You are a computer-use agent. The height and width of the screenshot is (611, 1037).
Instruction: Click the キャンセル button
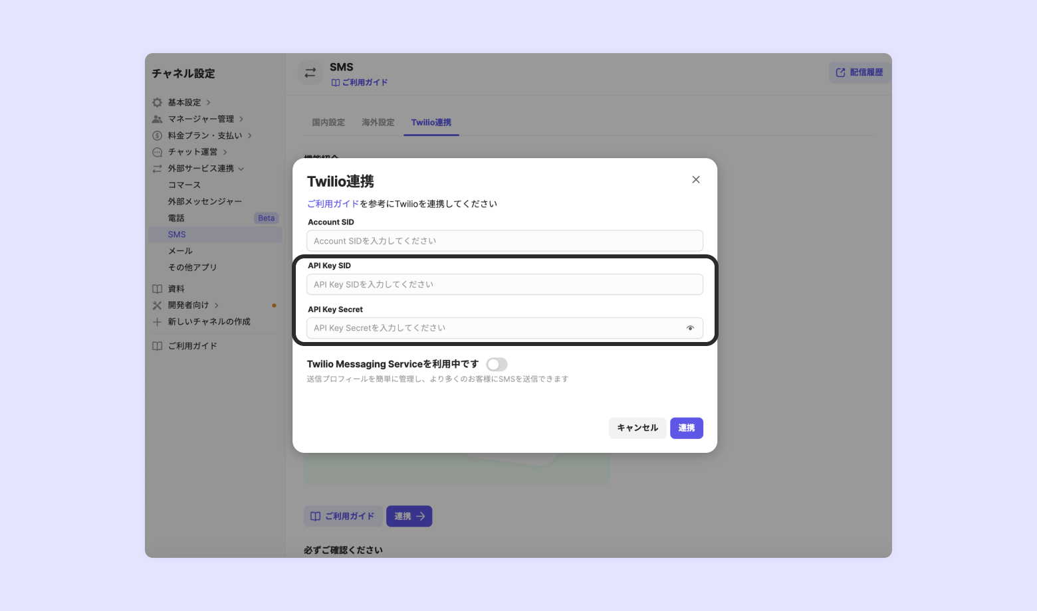pyautogui.click(x=637, y=428)
